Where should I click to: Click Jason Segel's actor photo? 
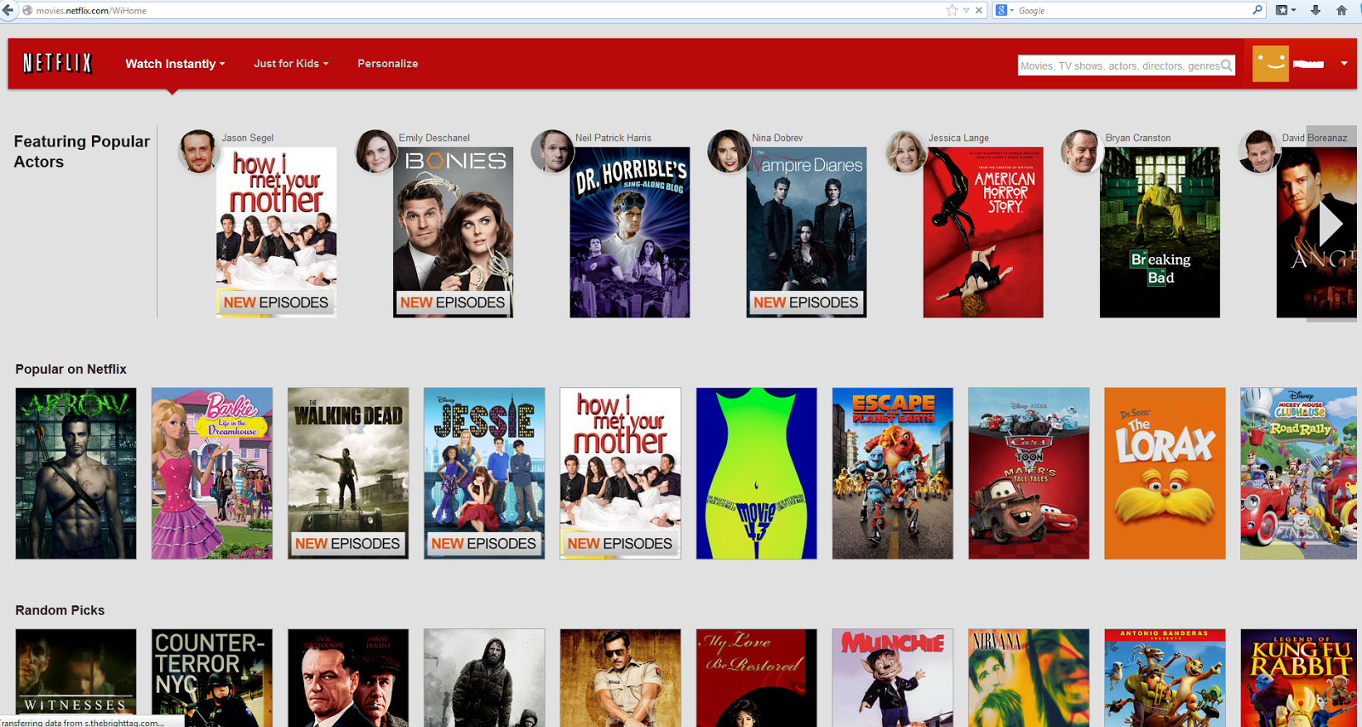point(198,152)
